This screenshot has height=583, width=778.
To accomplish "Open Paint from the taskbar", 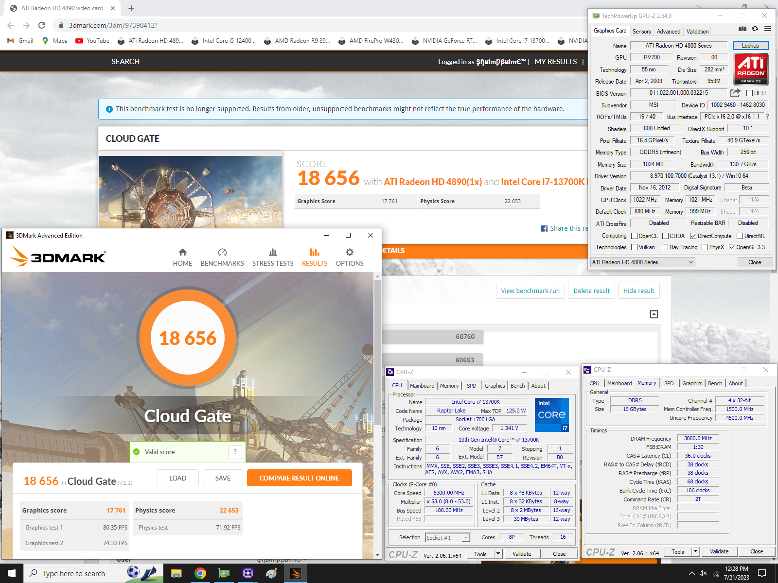I will [x=271, y=573].
